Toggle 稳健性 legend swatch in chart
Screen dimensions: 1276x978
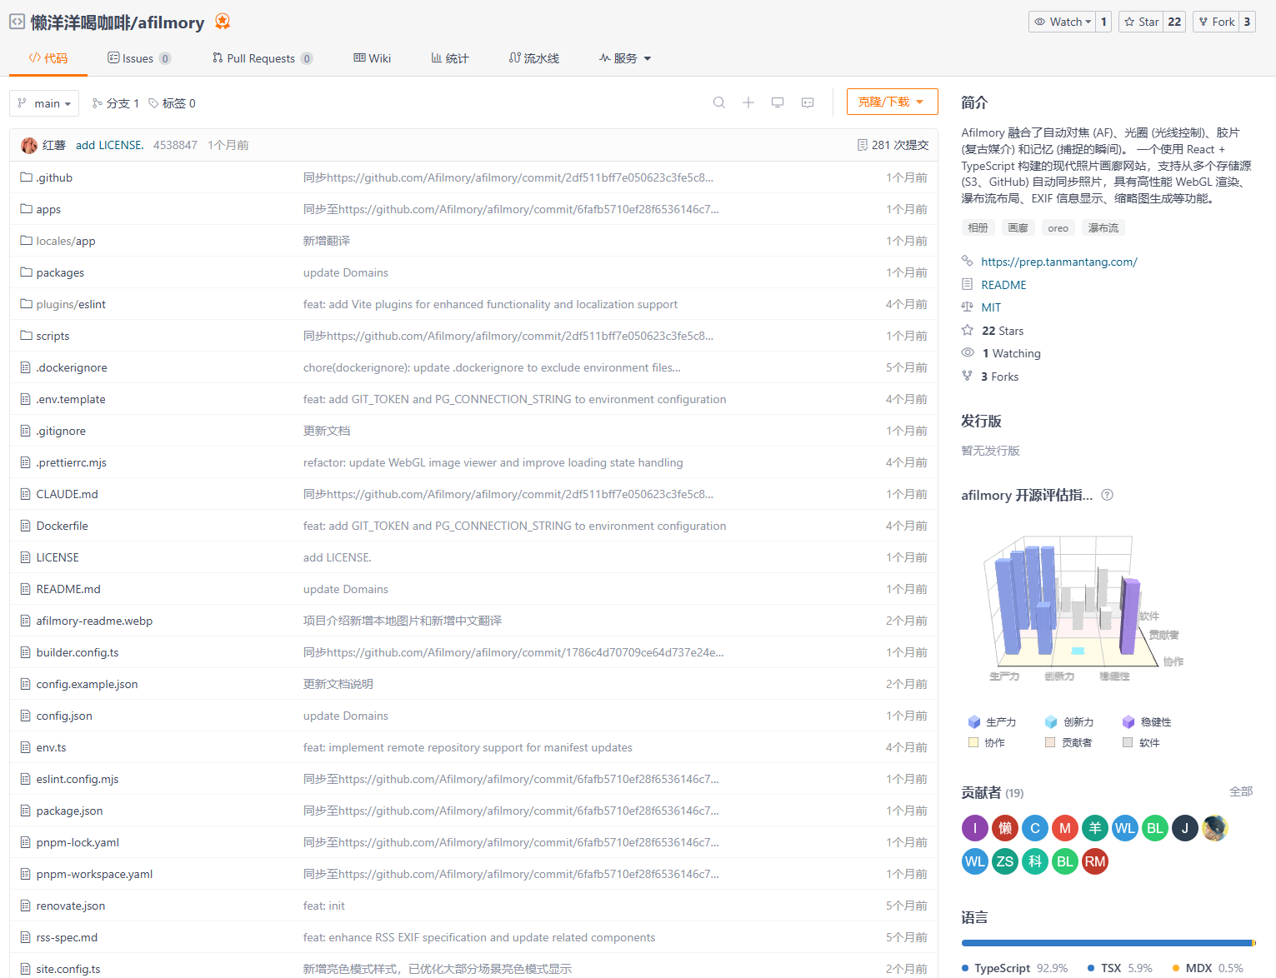[x=1128, y=722]
